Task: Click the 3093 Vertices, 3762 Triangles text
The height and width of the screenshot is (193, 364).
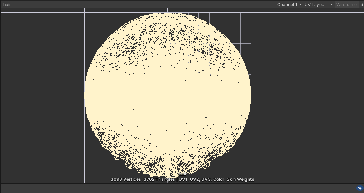Action: point(143,179)
